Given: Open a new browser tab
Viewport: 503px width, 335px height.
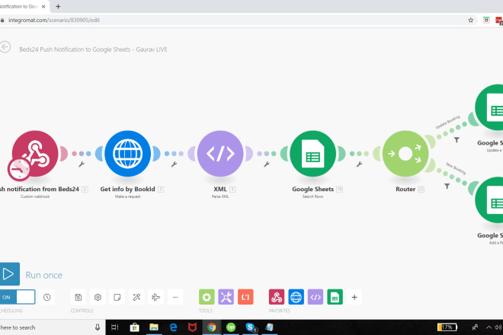Looking at the screenshot, I should [58, 6].
